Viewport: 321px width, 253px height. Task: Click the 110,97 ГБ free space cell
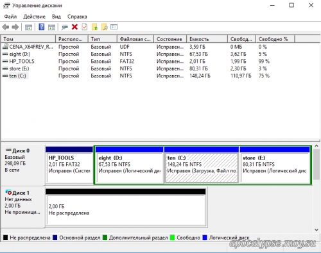pos(241,76)
